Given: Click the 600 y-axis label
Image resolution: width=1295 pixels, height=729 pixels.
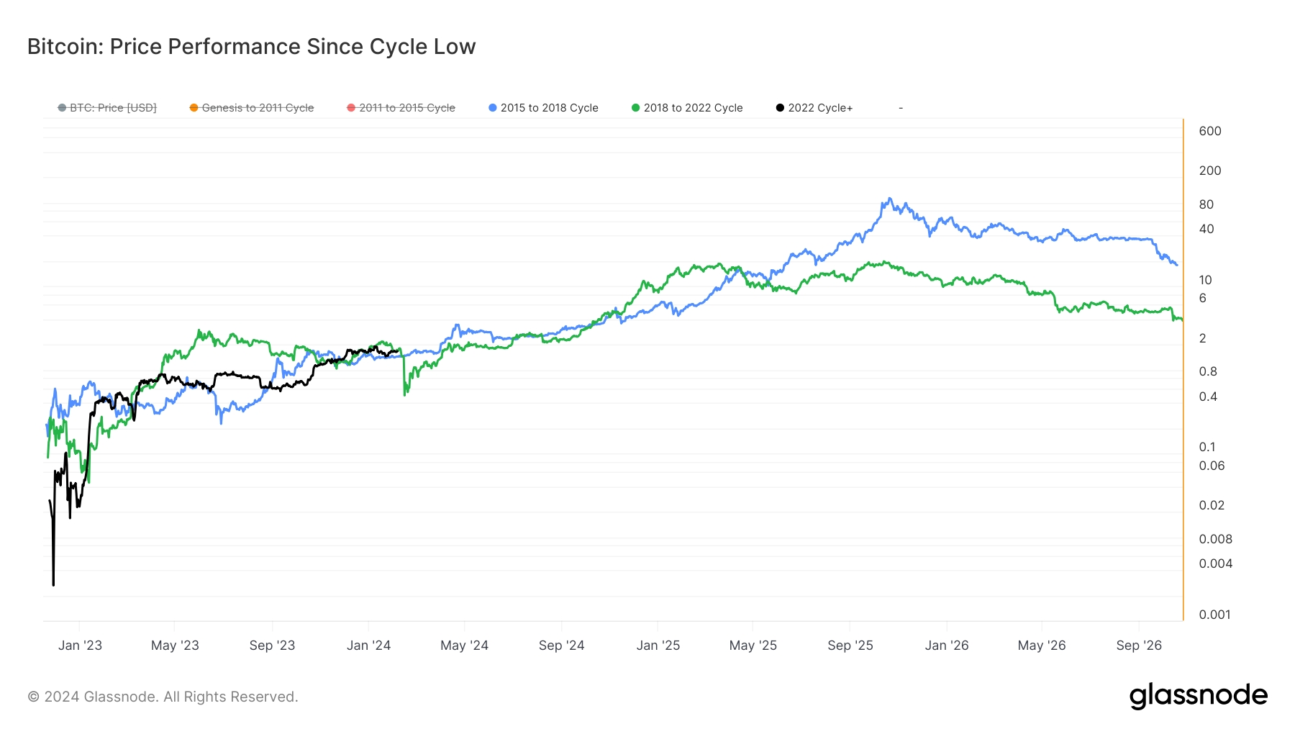Looking at the screenshot, I should pyautogui.click(x=1209, y=131).
